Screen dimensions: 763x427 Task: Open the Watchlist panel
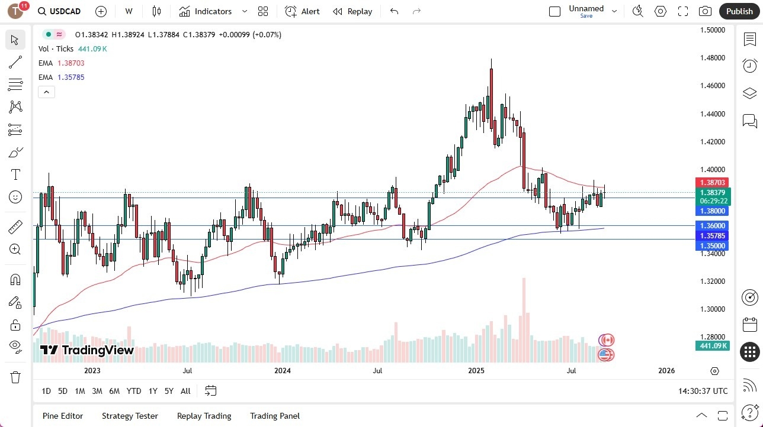[749, 38]
